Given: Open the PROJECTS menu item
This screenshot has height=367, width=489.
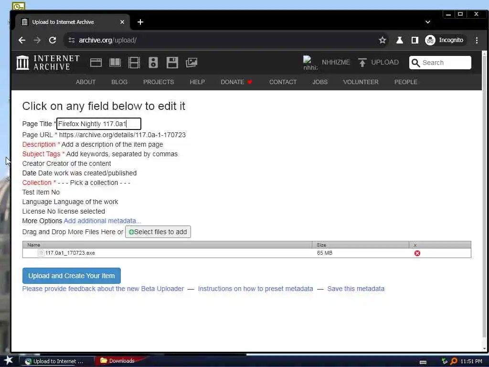Looking at the screenshot, I should pos(159,82).
